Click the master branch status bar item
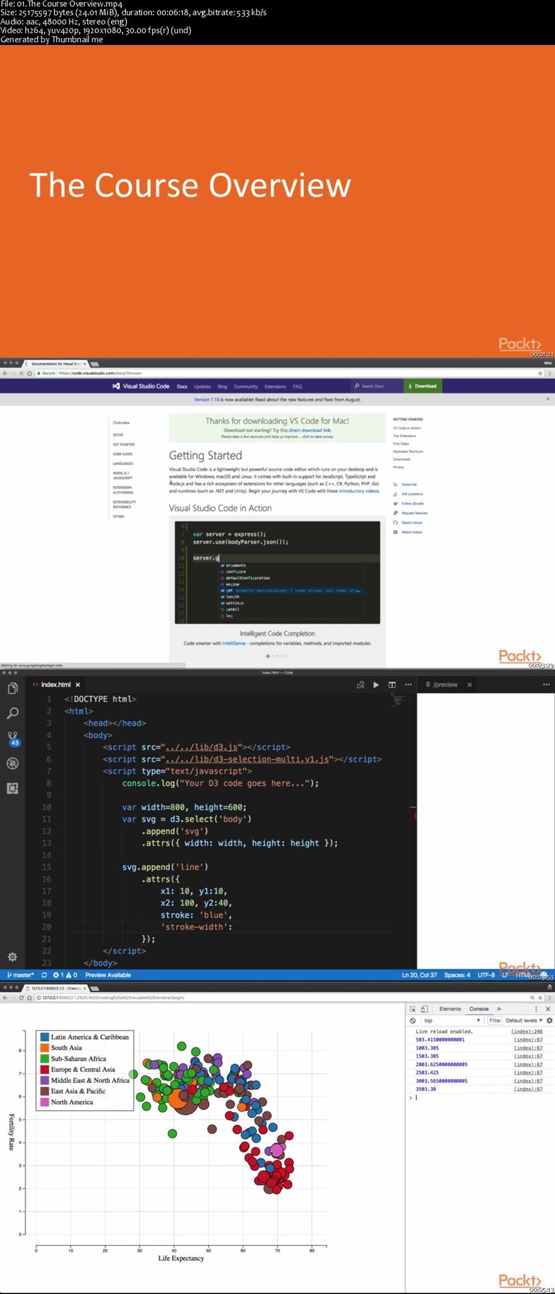This screenshot has height=1294, width=555. tap(20, 975)
